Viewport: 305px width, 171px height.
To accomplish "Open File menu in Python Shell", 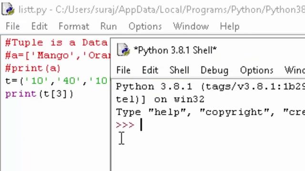I will click(x=123, y=70).
